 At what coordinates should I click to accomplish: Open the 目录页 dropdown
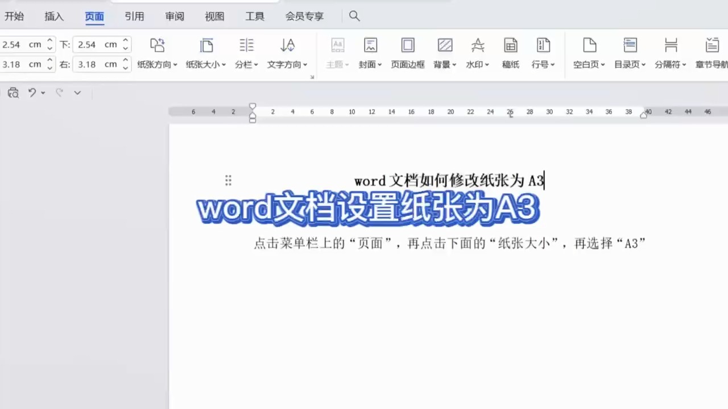(643, 65)
